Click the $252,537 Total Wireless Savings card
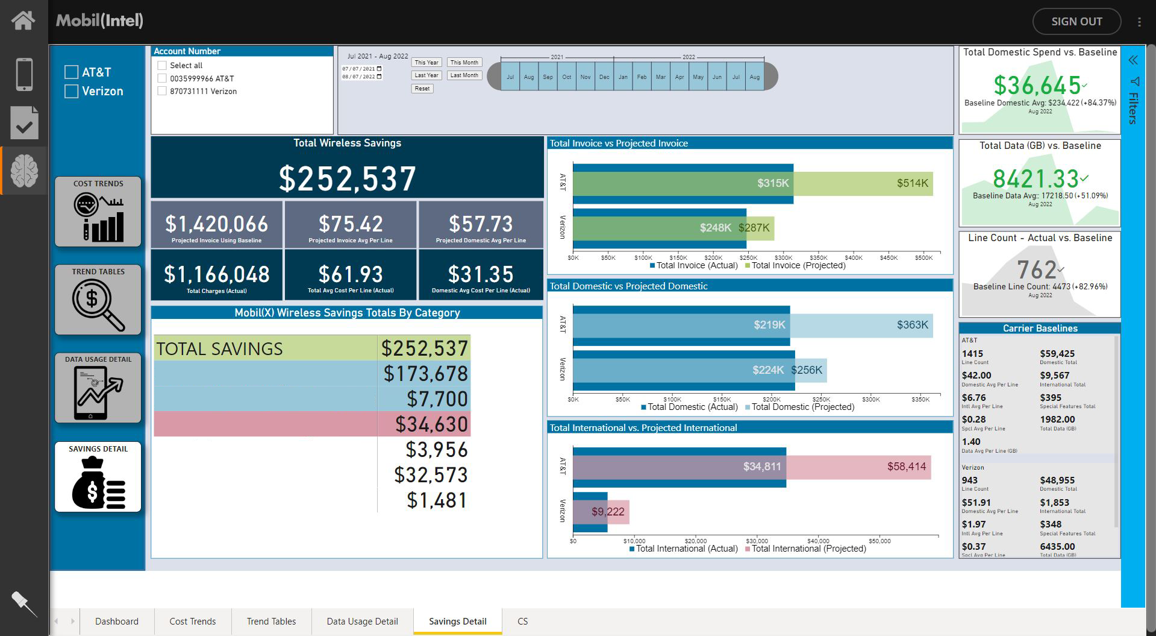 point(347,168)
